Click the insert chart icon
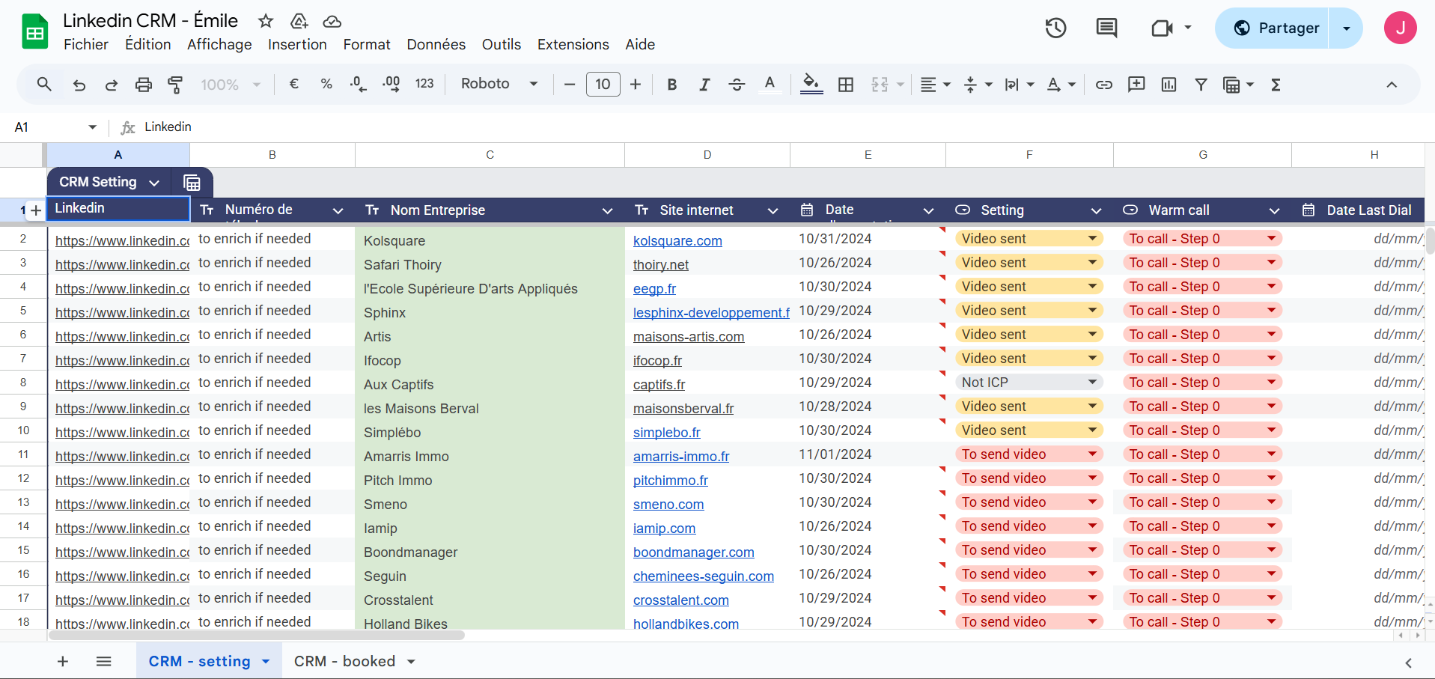 [x=1169, y=85]
